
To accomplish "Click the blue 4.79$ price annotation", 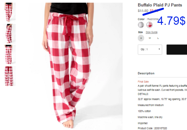I will (171, 21).
